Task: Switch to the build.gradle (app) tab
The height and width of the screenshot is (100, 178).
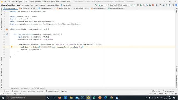Action: point(81,8)
